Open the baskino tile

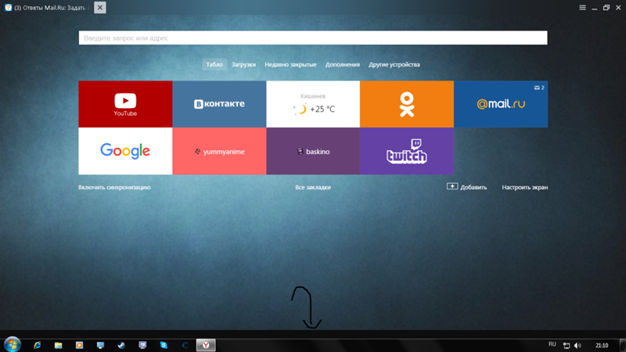[x=313, y=151]
